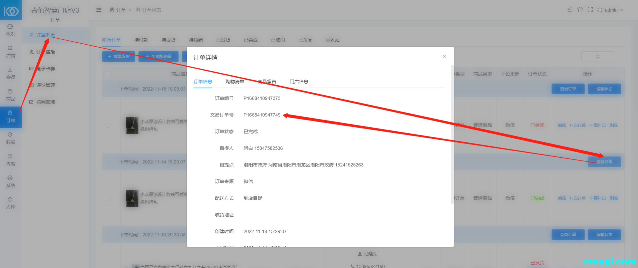
Task: Go to the 会员 members section
Action: click(11, 74)
